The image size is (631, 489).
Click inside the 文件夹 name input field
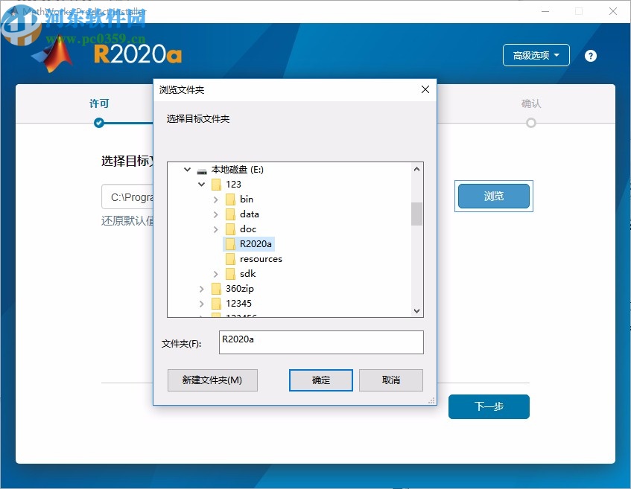[x=320, y=342]
